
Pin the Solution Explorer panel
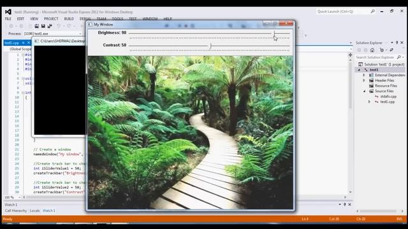click(397, 43)
